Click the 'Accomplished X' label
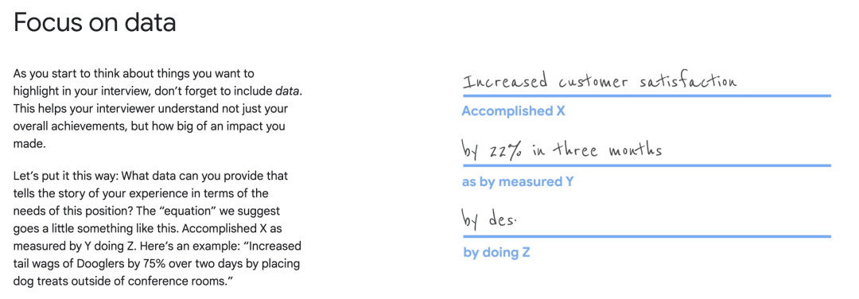The image size is (859, 299). [513, 111]
